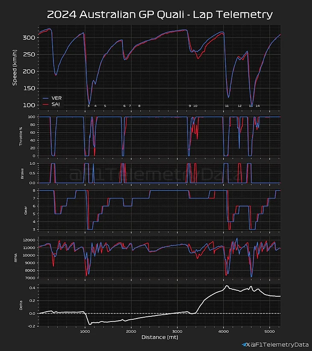Select the turn 8 corner marker

point(139,106)
